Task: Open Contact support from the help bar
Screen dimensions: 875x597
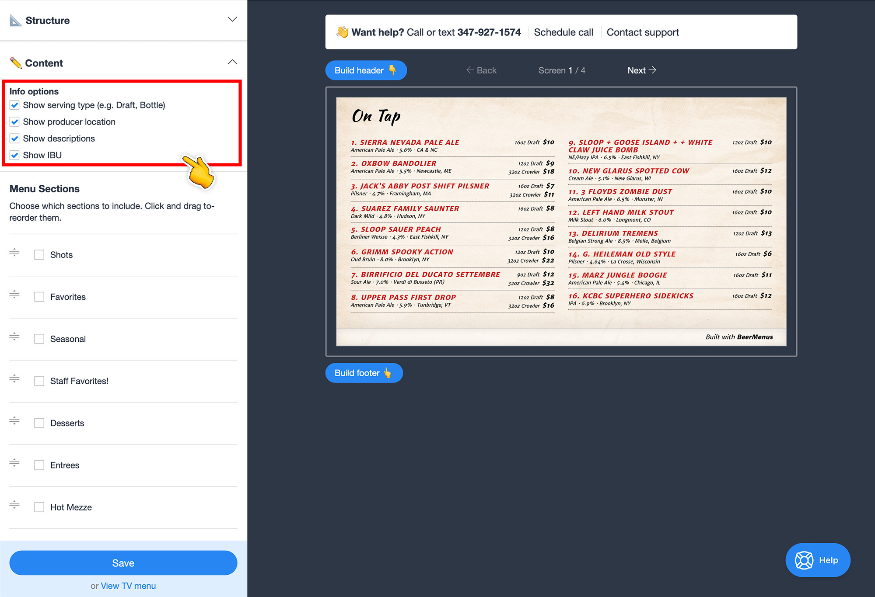Action: [643, 32]
